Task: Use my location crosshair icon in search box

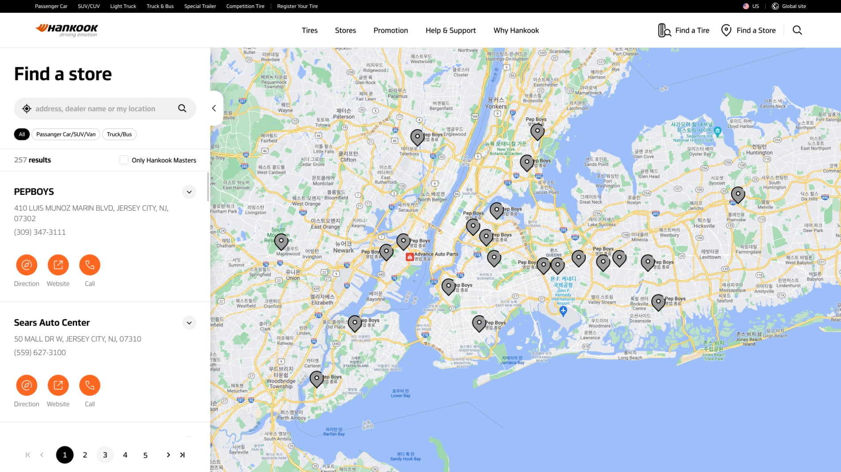Action: (27, 108)
